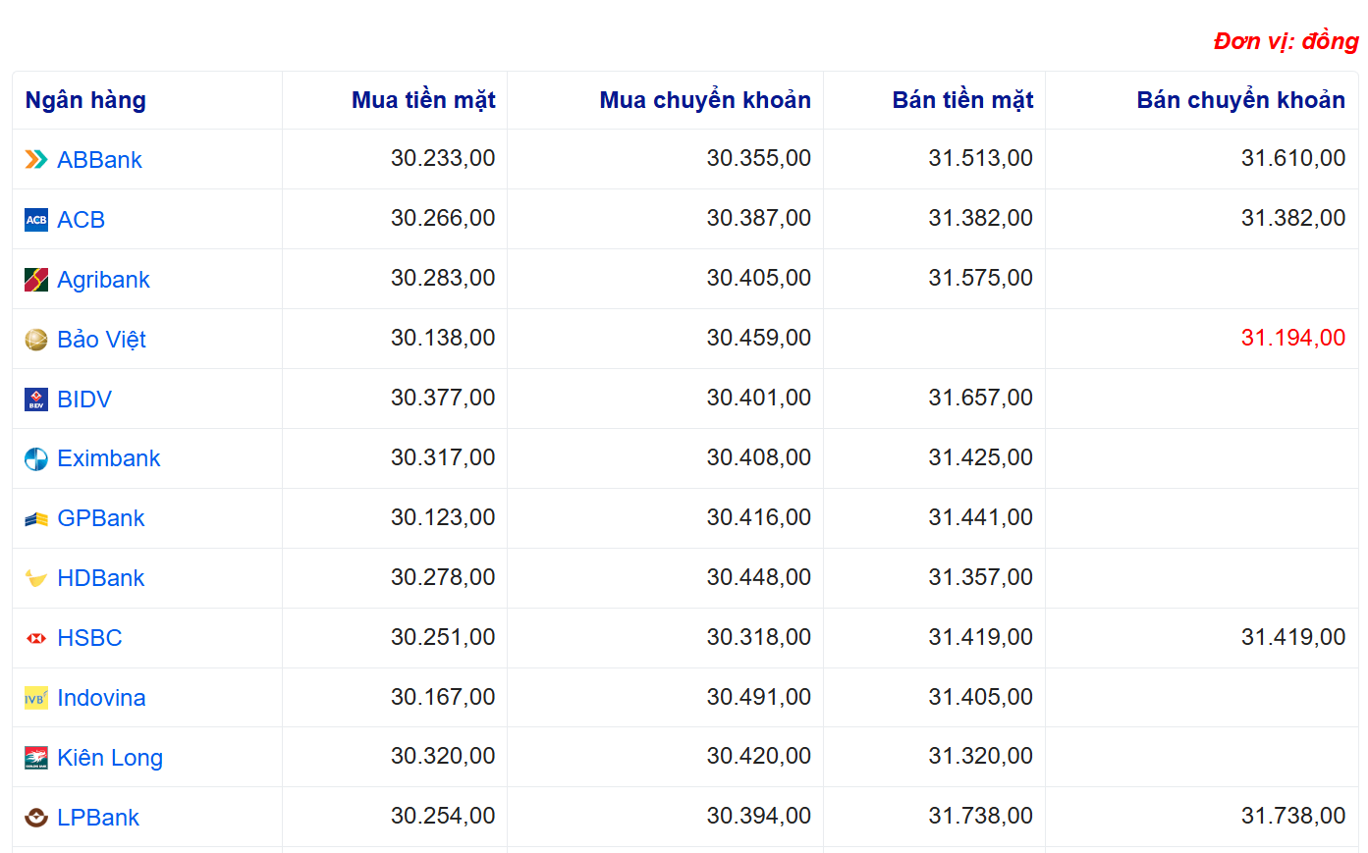Click the ACB logo icon
Screen dimensions: 1368x853
36,220
